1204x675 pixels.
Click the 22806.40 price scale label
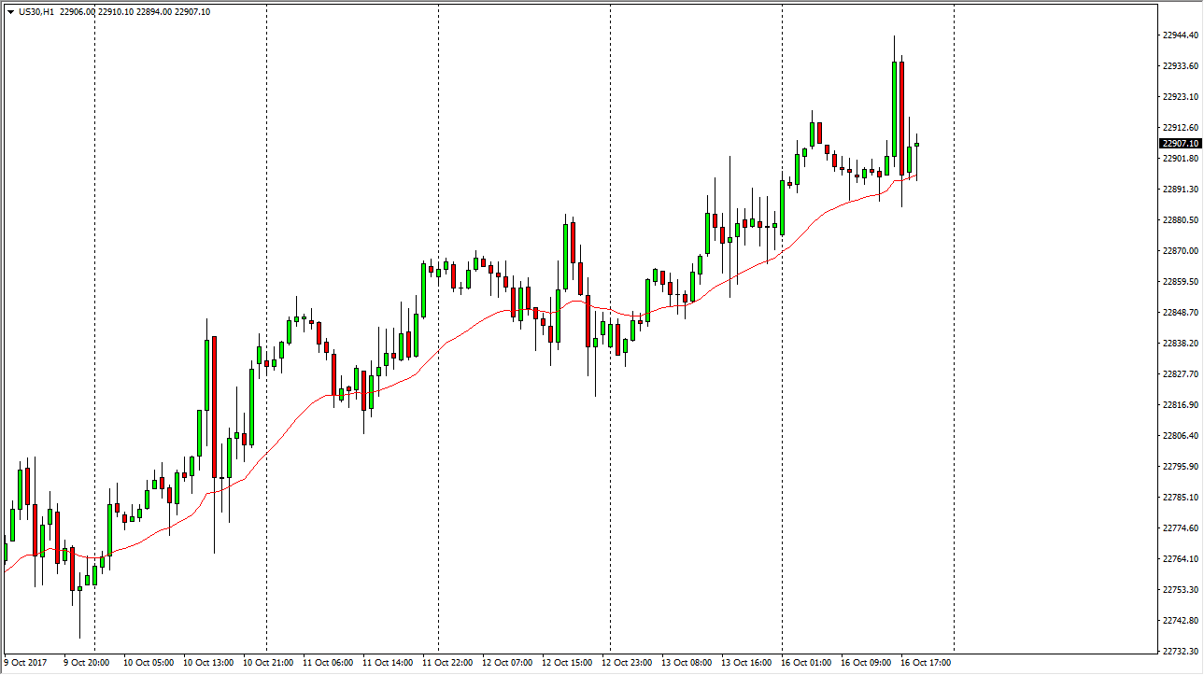point(1179,436)
